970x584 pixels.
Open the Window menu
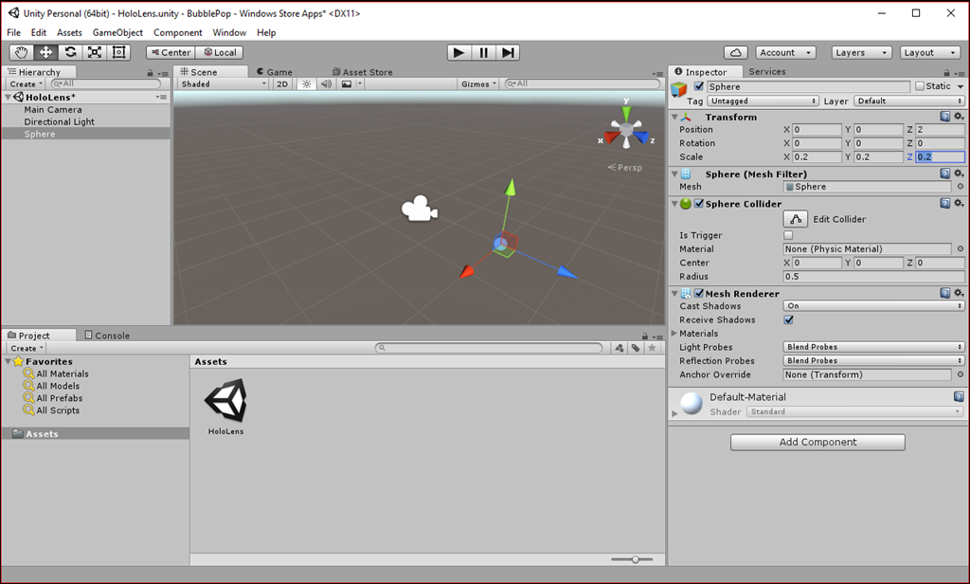(x=229, y=33)
